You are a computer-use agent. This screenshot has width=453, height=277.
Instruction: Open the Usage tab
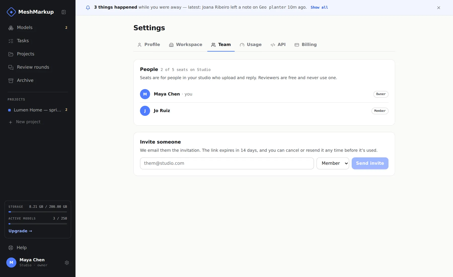point(251,45)
